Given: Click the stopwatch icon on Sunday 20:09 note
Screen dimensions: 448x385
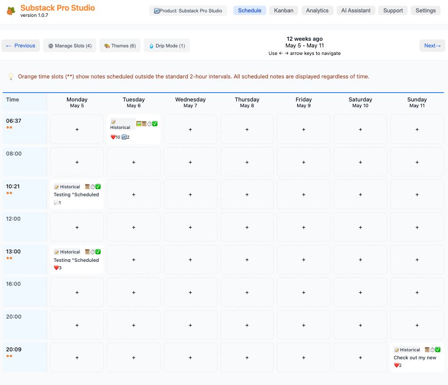Looking at the screenshot, I should (432, 350).
